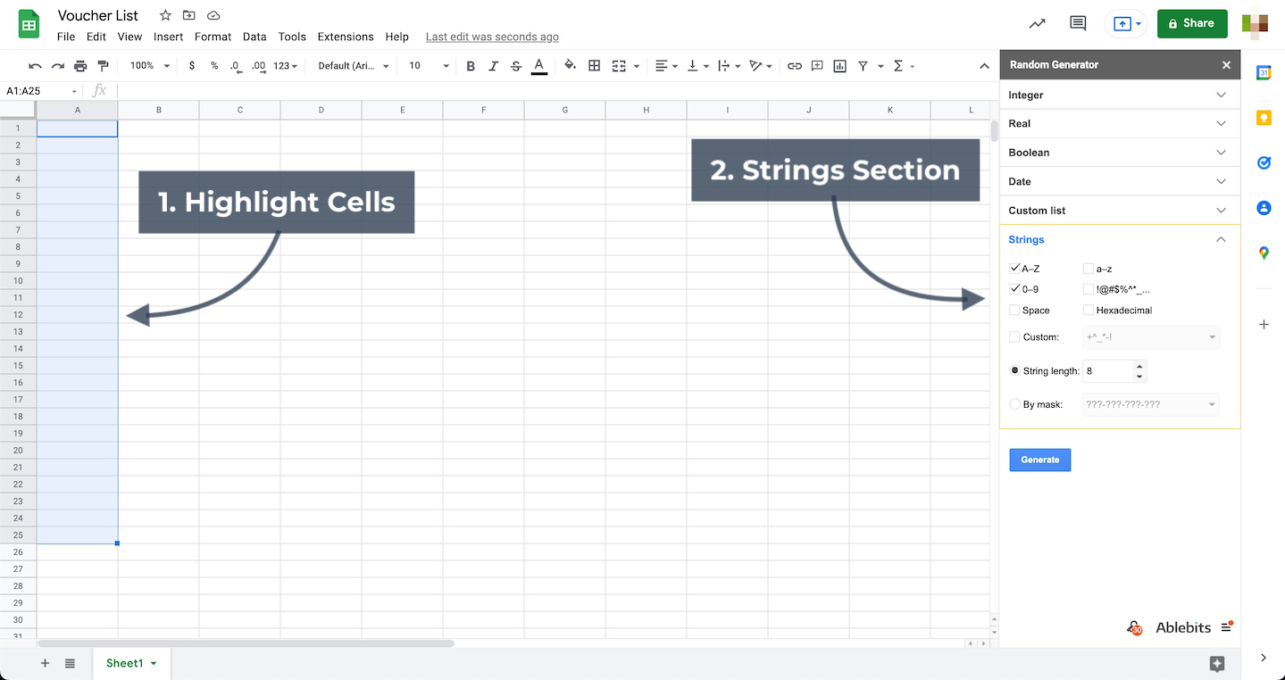Viewport: 1285px width, 680px height.
Task: Click the Insert link icon
Action: point(794,66)
